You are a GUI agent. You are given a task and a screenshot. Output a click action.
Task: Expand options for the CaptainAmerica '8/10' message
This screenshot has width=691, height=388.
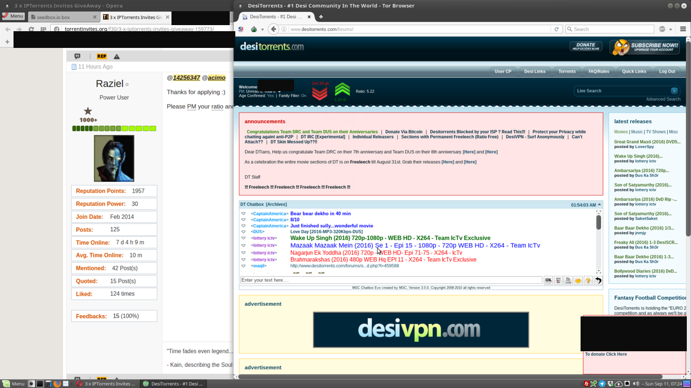click(243, 220)
